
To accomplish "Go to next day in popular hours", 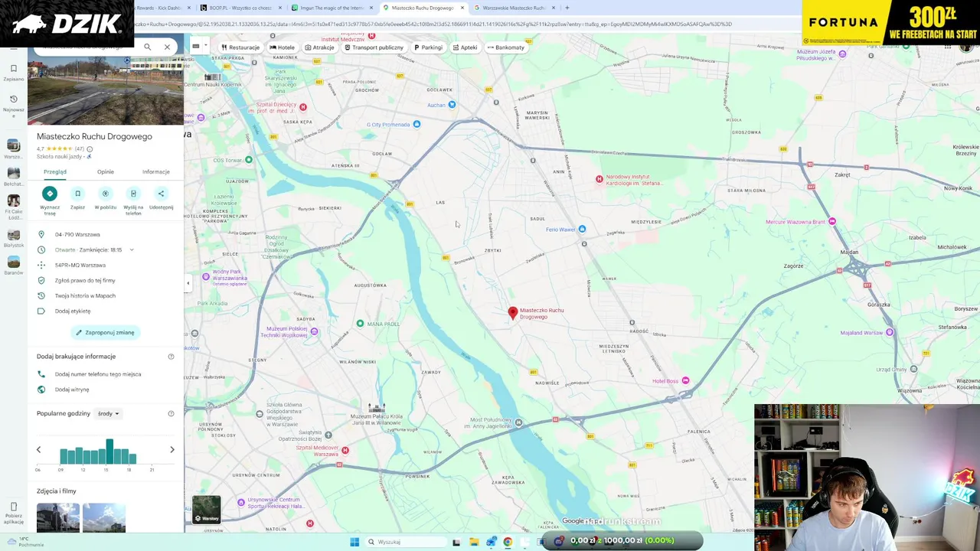I will click(x=172, y=449).
